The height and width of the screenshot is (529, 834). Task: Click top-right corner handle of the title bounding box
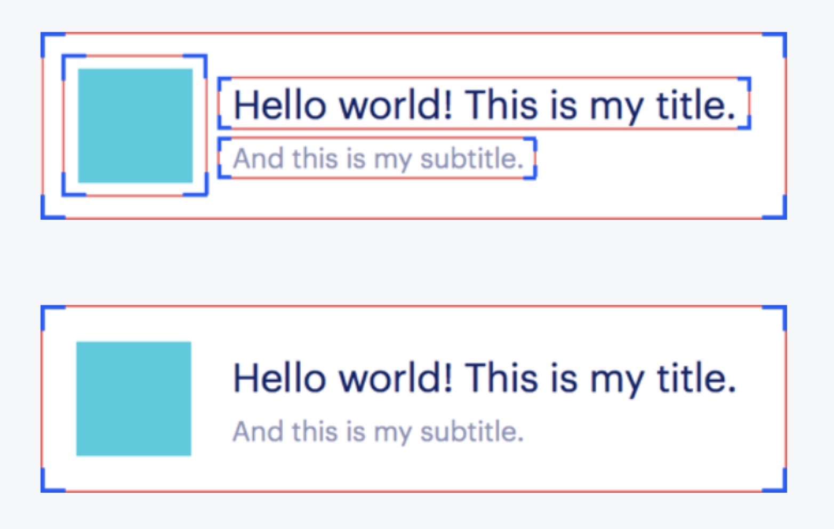pos(749,79)
